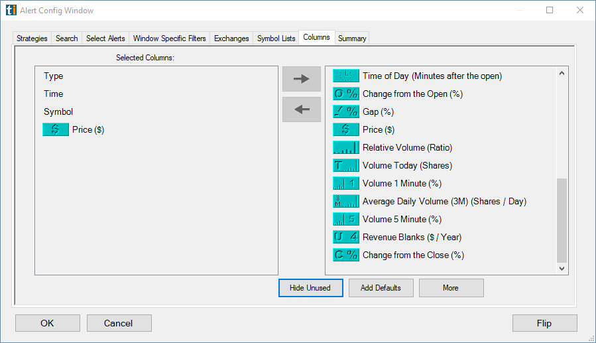This screenshot has width=596, height=343.
Task: Click the Revenue Blanks icon
Action: click(x=346, y=237)
